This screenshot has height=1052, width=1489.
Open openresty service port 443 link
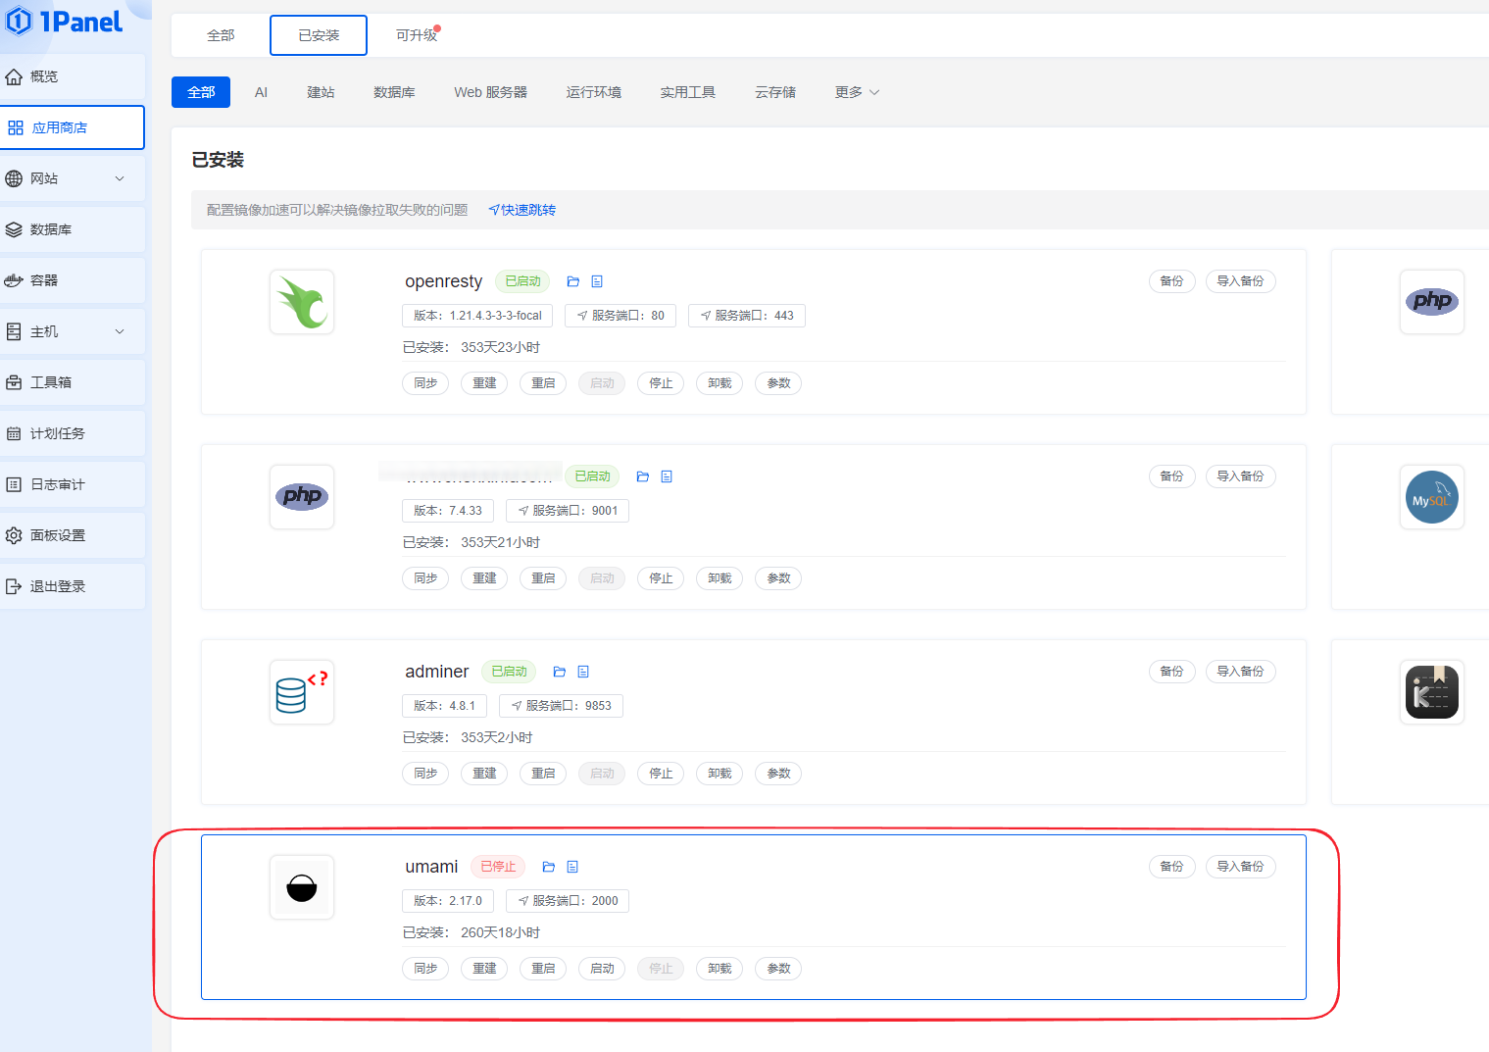tap(747, 316)
